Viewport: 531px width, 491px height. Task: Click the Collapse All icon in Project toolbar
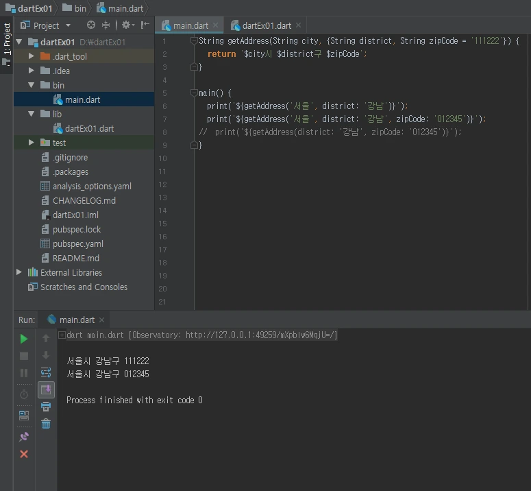[106, 25]
